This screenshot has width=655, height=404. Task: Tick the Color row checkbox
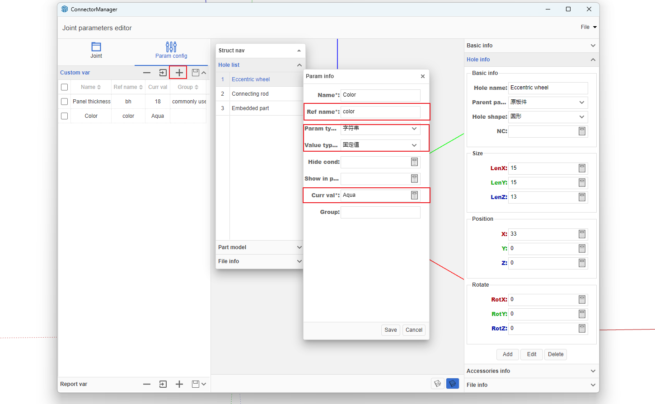coord(65,116)
